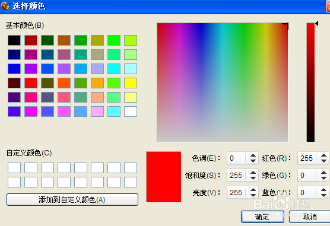Click the brightness value slider bar
330x226 pixels.
tap(310, 82)
